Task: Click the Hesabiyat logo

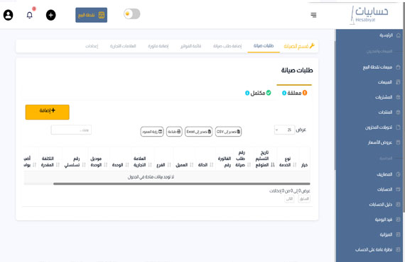Action: 369,15
